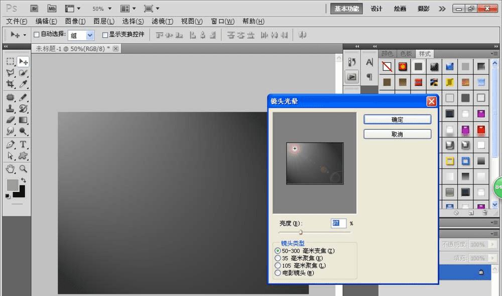Click the 亮度 brightness slider handle

coord(301,232)
